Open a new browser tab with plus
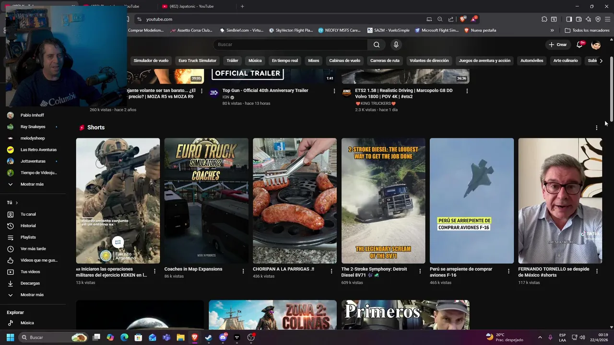This screenshot has width=614, height=345. pos(242,6)
